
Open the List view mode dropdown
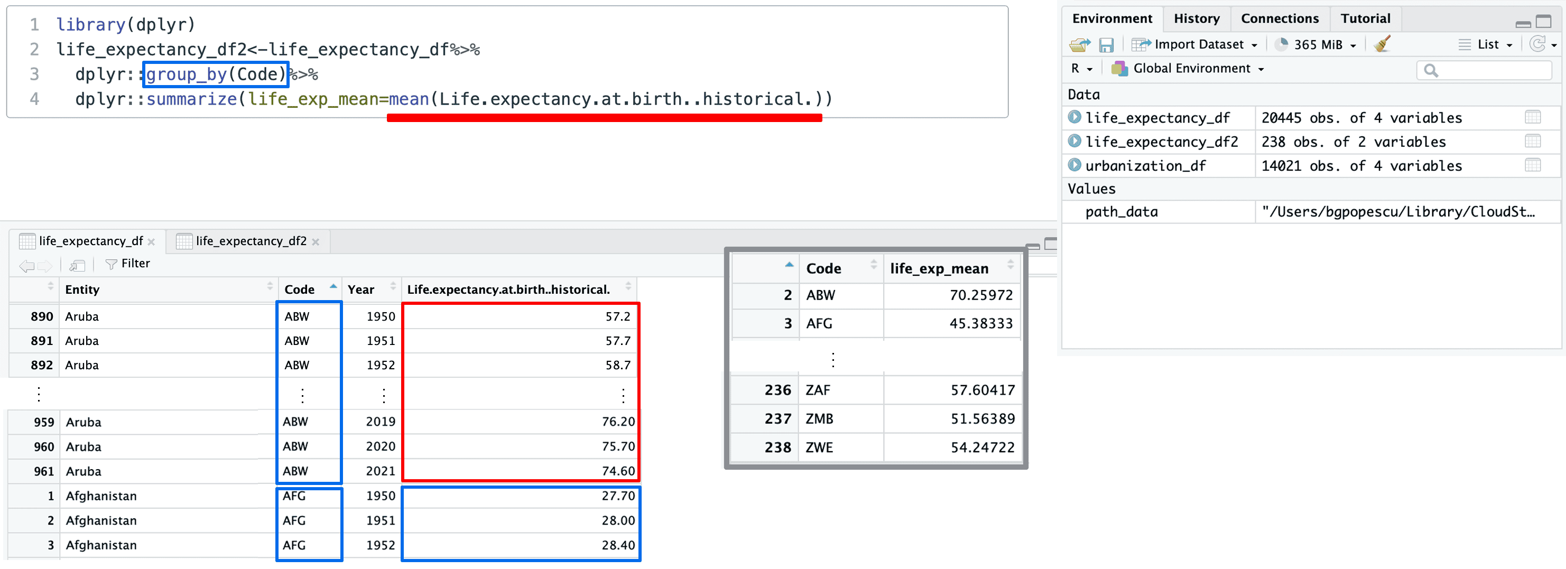coord(1488,45)
